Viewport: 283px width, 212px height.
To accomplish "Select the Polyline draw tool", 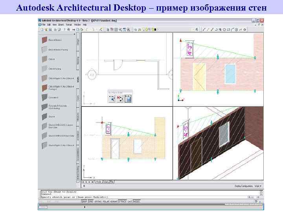I will point(216,29).
